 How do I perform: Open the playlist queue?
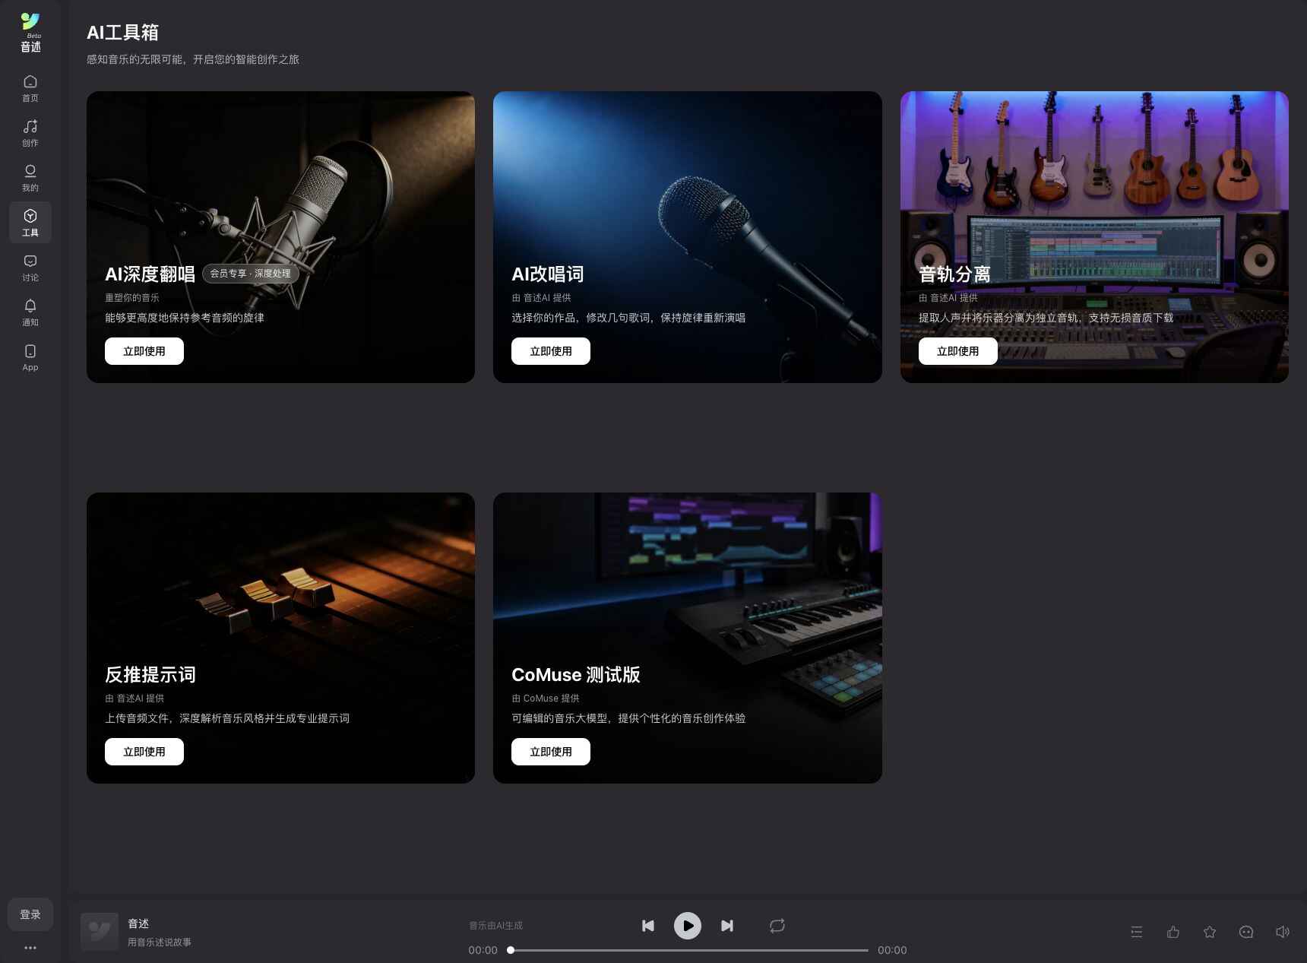[x=1137, y=932]
